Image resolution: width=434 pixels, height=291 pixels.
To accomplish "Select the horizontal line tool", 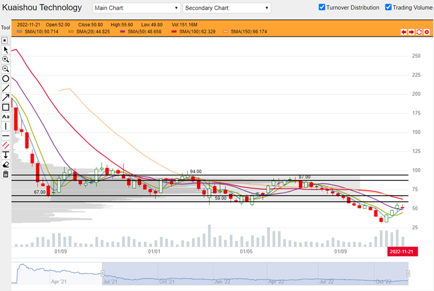I will click(5, 136).
